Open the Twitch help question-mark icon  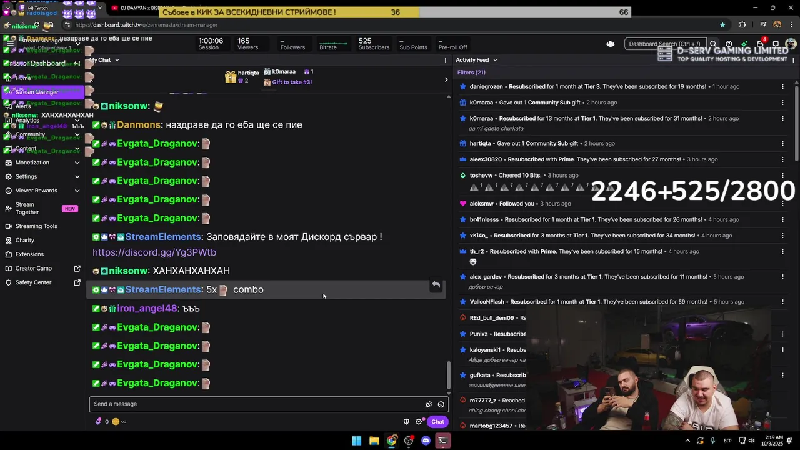[729, 44]
